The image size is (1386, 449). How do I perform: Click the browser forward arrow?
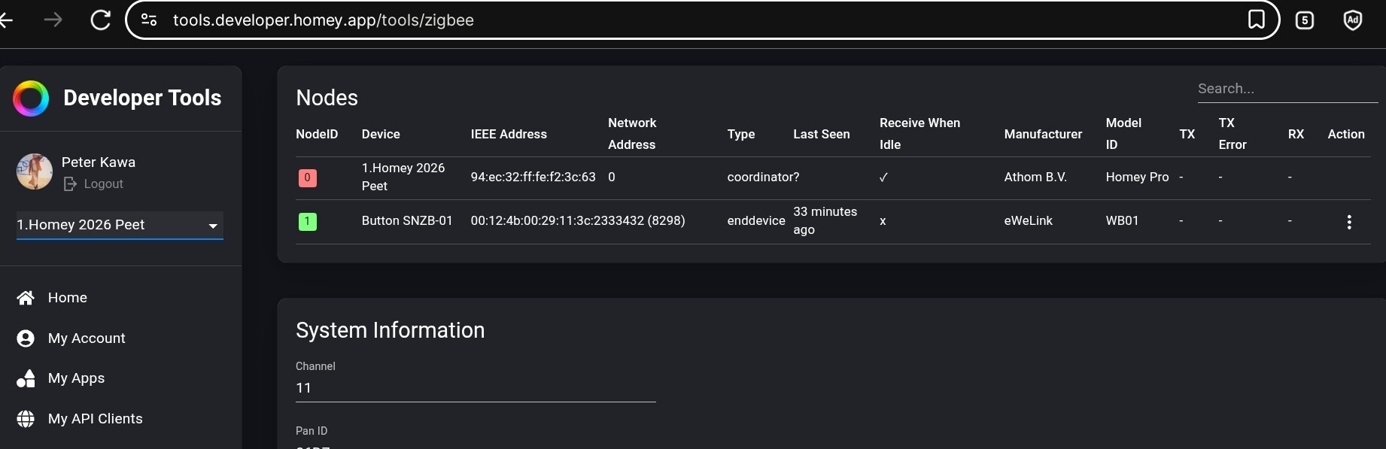pos(53,20)
